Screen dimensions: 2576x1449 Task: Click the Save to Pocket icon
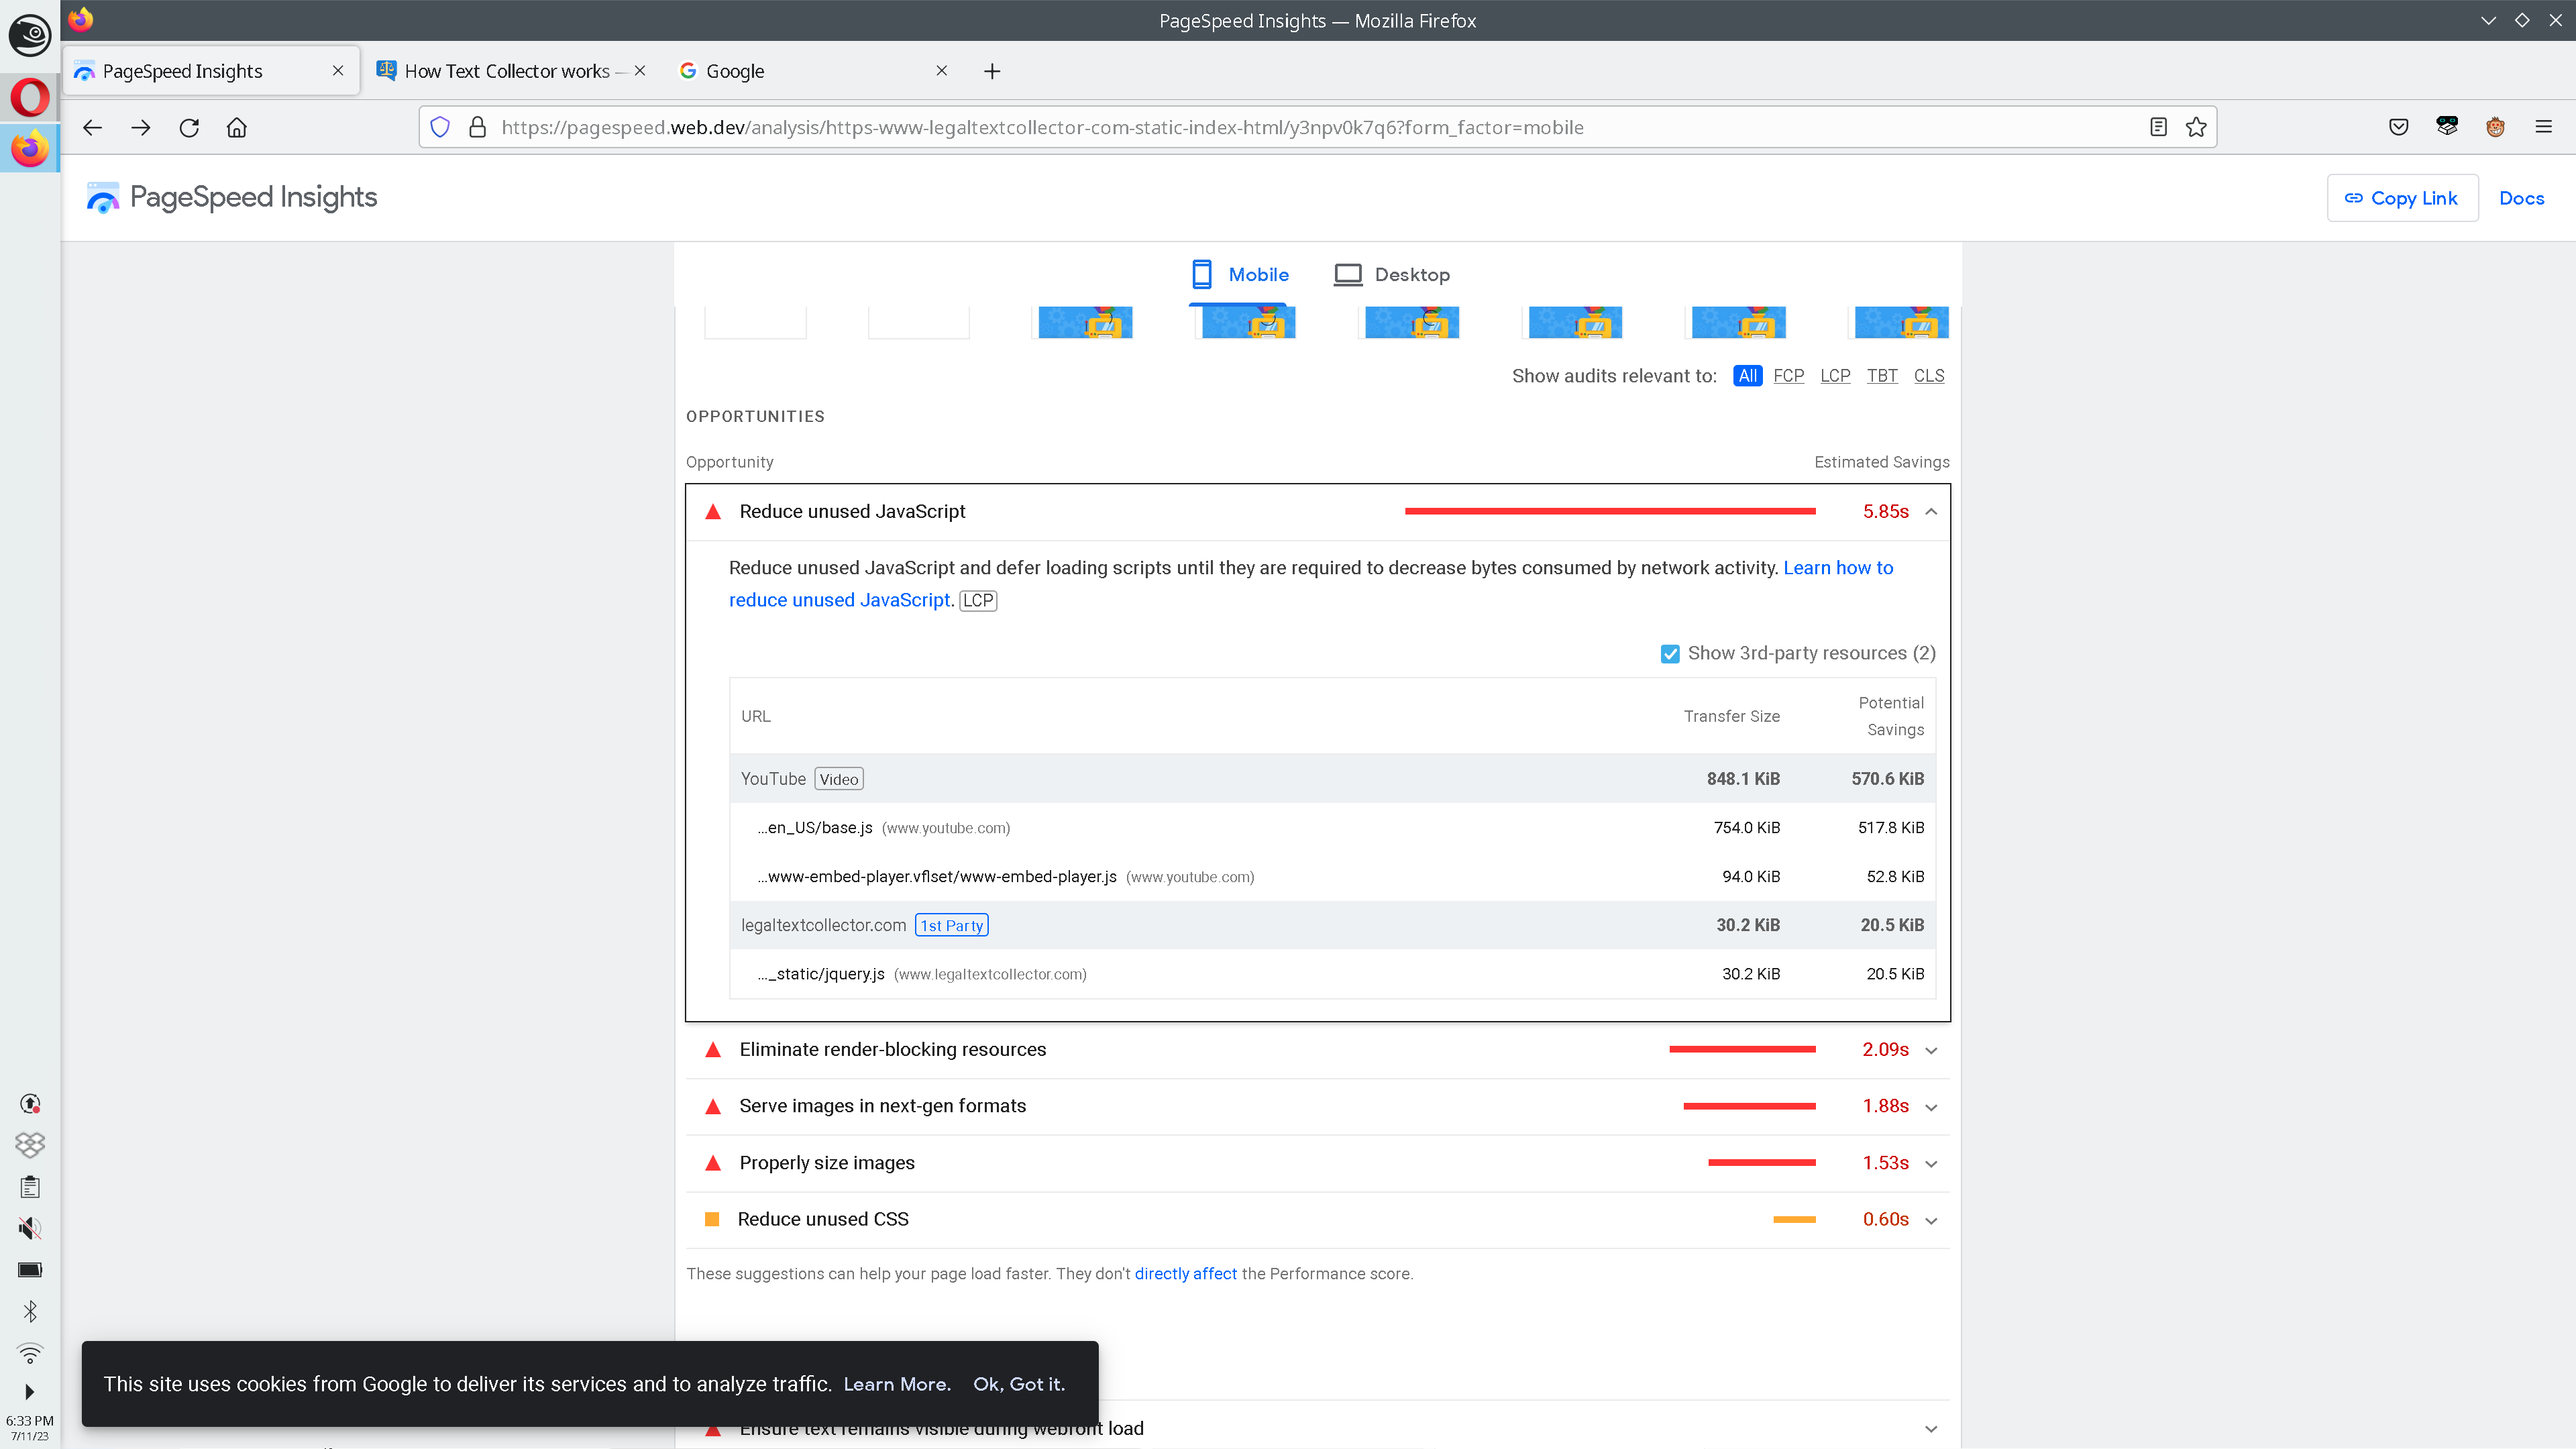2398,127
